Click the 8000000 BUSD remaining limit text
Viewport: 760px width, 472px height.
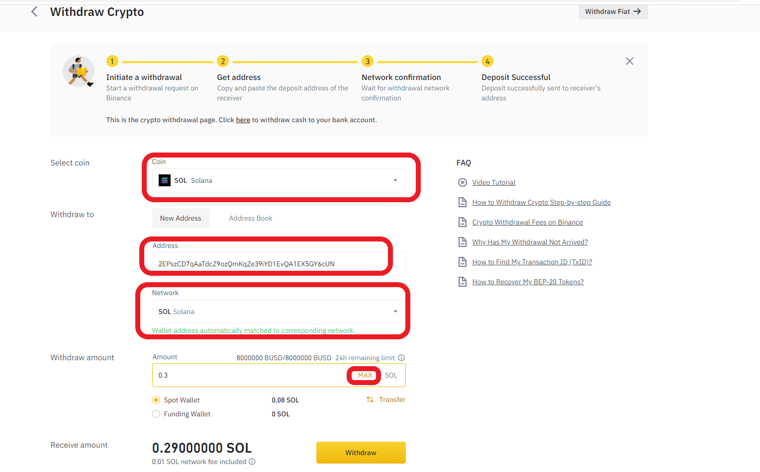point(284,358)
